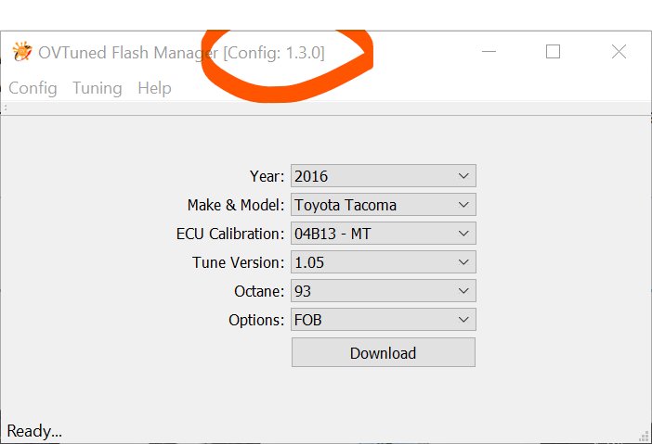Expand the ECU Calibration dropdown
The width and height of the screenshot is (652, 444).
[384, 234]
